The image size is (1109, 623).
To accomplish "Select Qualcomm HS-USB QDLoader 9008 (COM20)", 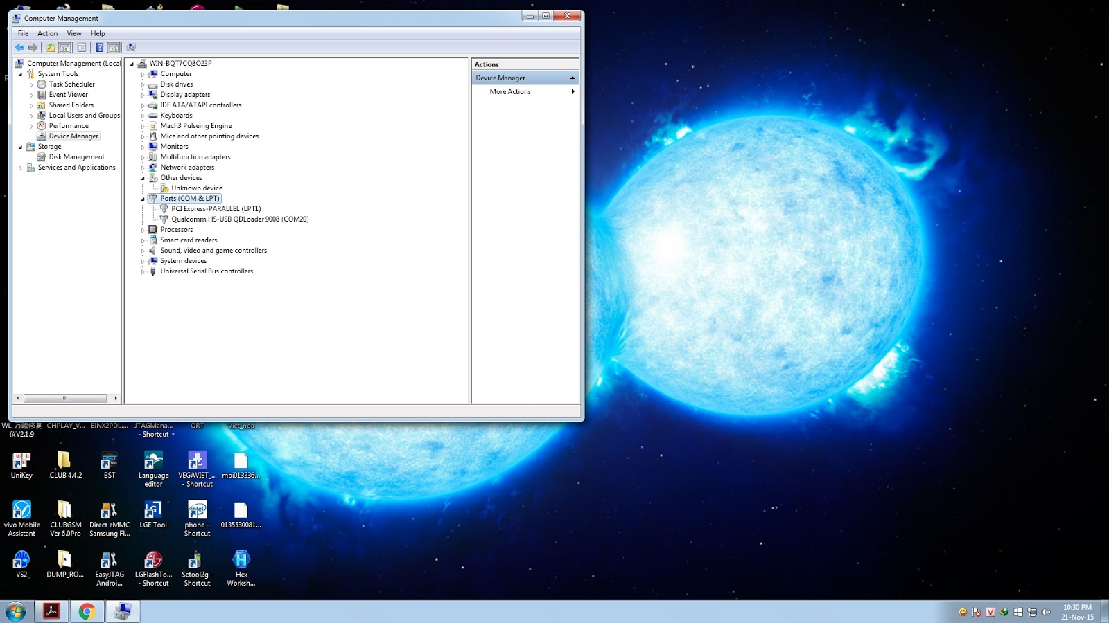I will click(240, 219).
